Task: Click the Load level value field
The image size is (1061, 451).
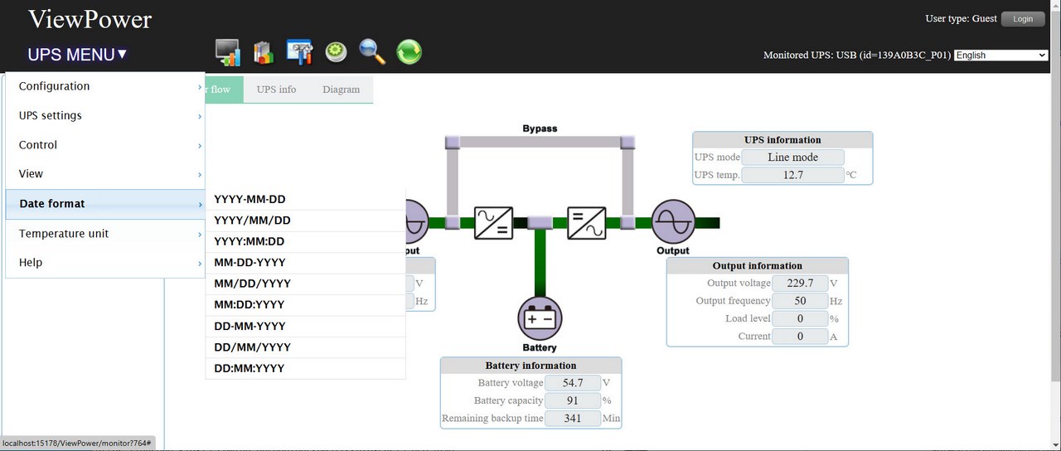Action: [x=800, y=318]
